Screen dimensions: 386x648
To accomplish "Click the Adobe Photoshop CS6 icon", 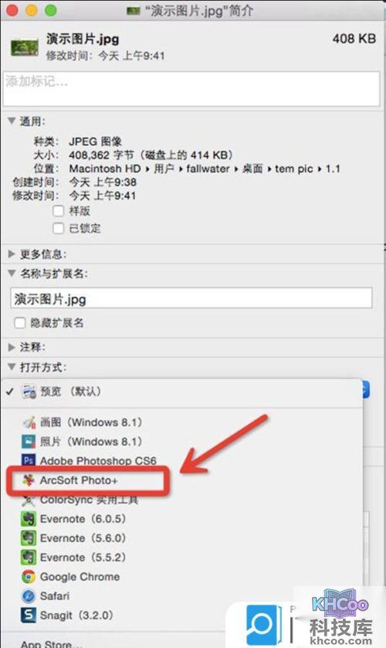I will point(29,460).
